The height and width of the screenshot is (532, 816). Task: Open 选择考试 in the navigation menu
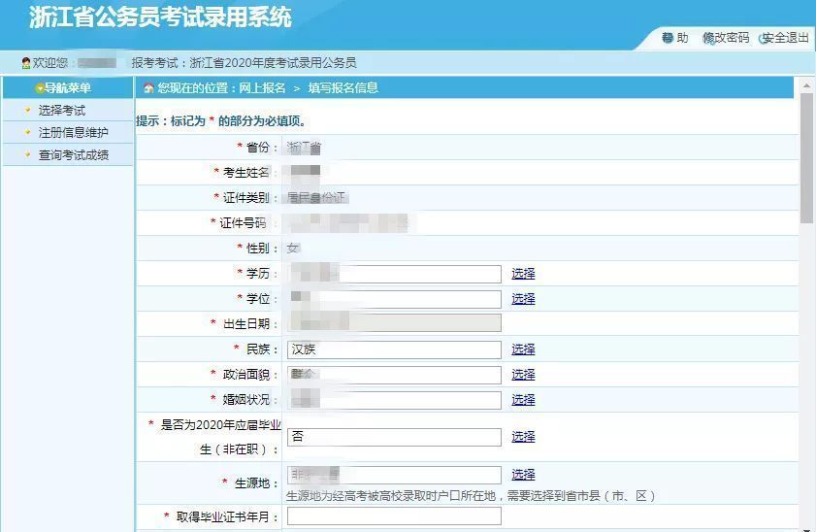click(62, 111)
